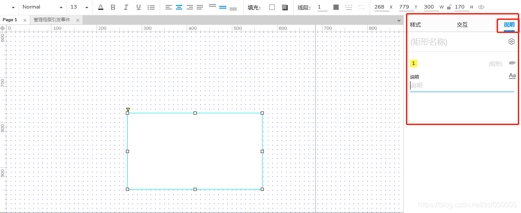Click the 说明 note text field
This screenshot has width=521, height=213.
click(462, 86)
